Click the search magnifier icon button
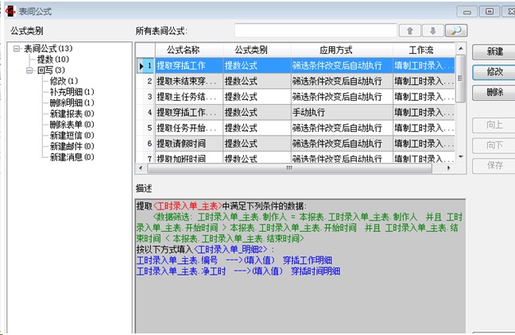Image resolution: width=515 pixels, height=335 pixels. (x=455, y=31)
